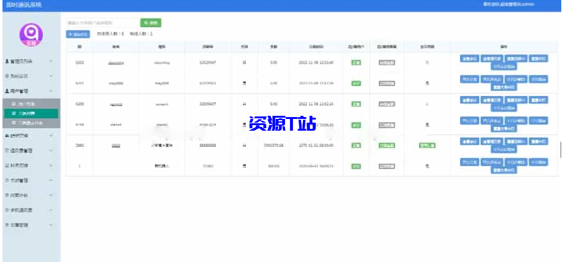
Task: Click the green search button
Action: pyautogui.click(x=151, y=23)
